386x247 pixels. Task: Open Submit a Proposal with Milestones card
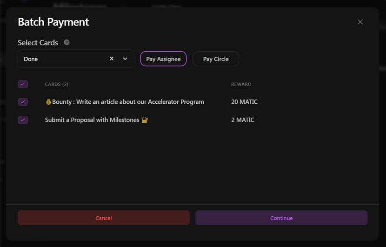pyautogui.click(x=92, y=120)
